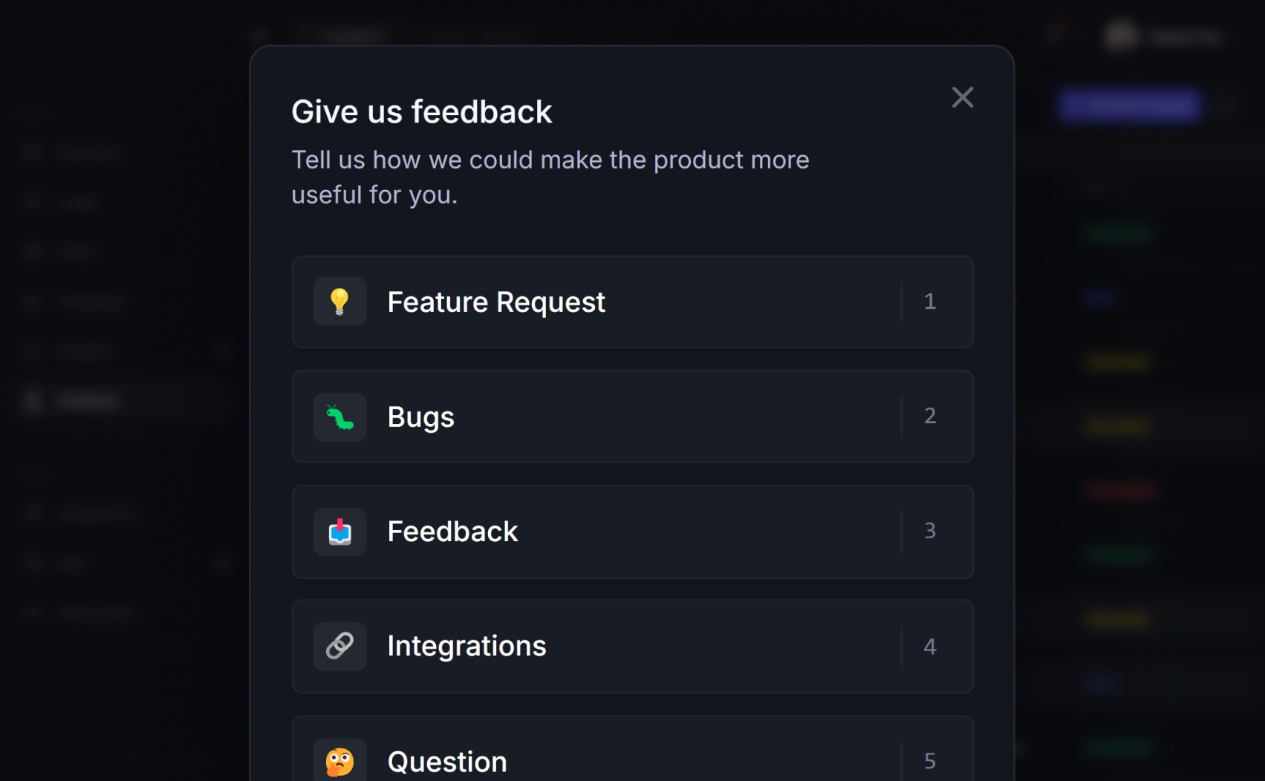1265x781 pixels.
Task: Choose the Question category
Action: point(633,749)
